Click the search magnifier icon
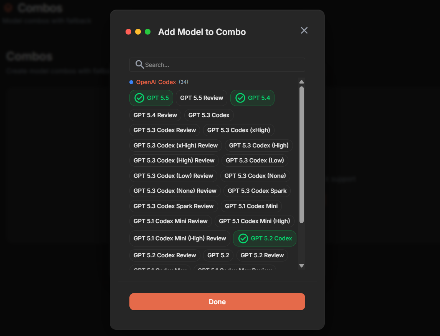440x336 pixels. (x=139, y=65)
